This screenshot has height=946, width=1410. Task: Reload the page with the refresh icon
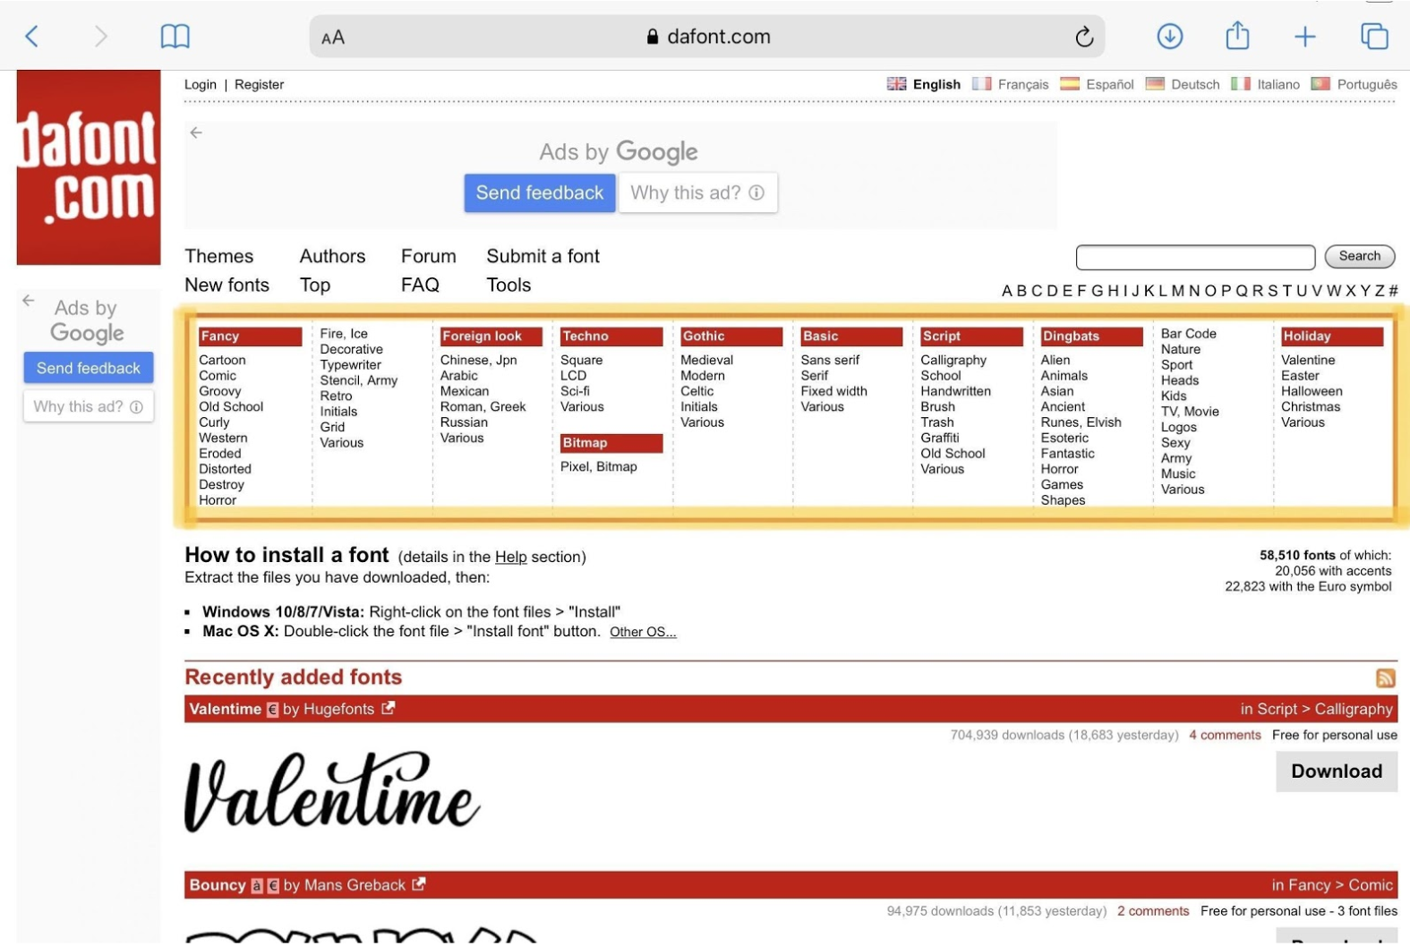click(1084, 37)
